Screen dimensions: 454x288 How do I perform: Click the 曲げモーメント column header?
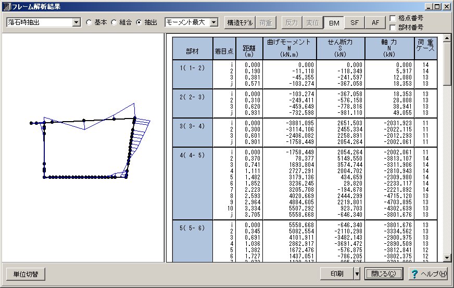tap(289, 48)
